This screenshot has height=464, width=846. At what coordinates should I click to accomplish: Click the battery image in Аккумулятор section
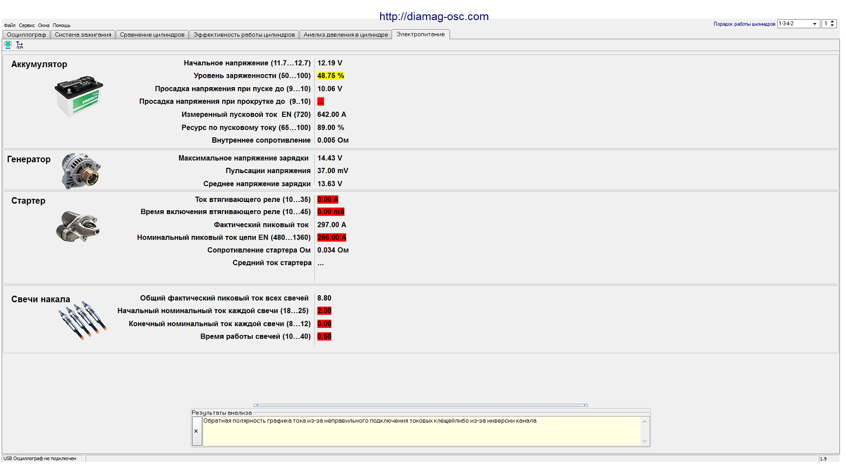(79, 97)
